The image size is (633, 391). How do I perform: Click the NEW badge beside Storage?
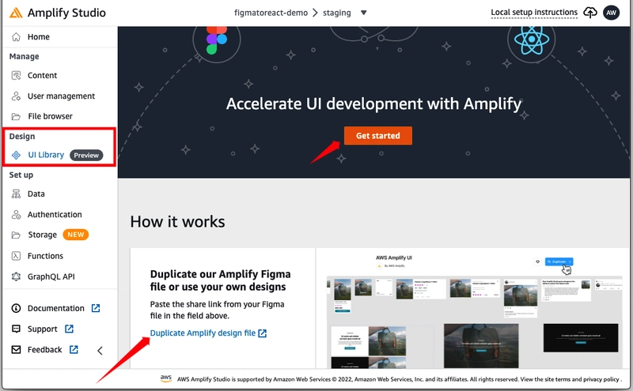[75, 235]
